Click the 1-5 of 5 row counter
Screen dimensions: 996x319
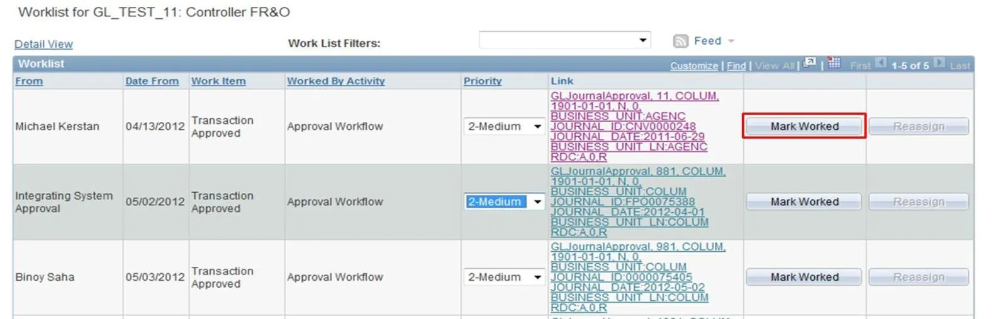click(910, 65)
